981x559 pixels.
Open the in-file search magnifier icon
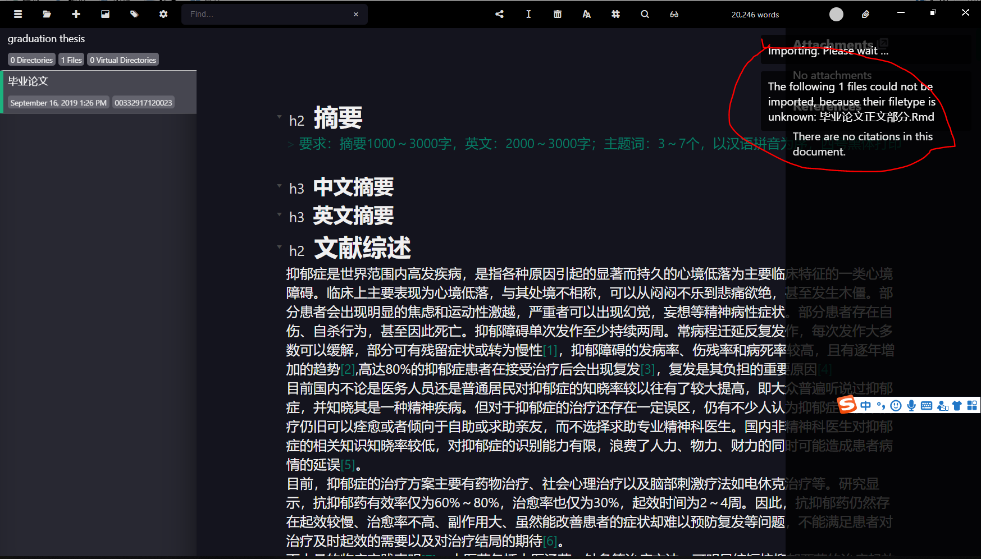[x=645, y=14]
